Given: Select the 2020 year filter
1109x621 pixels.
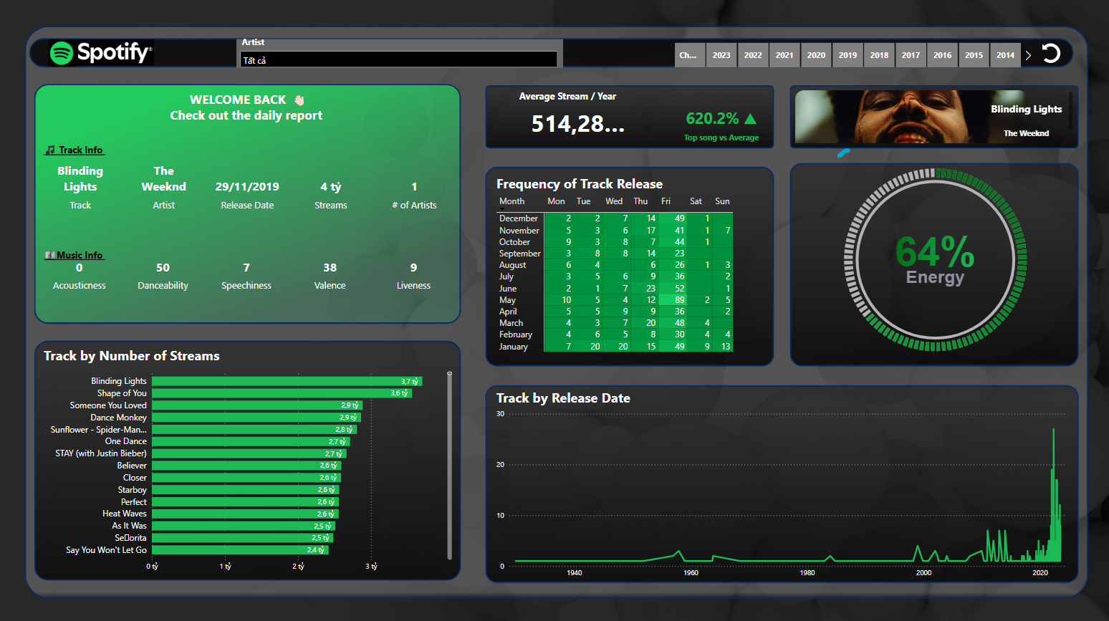Looking at the screenshot, I should point(816,55).
